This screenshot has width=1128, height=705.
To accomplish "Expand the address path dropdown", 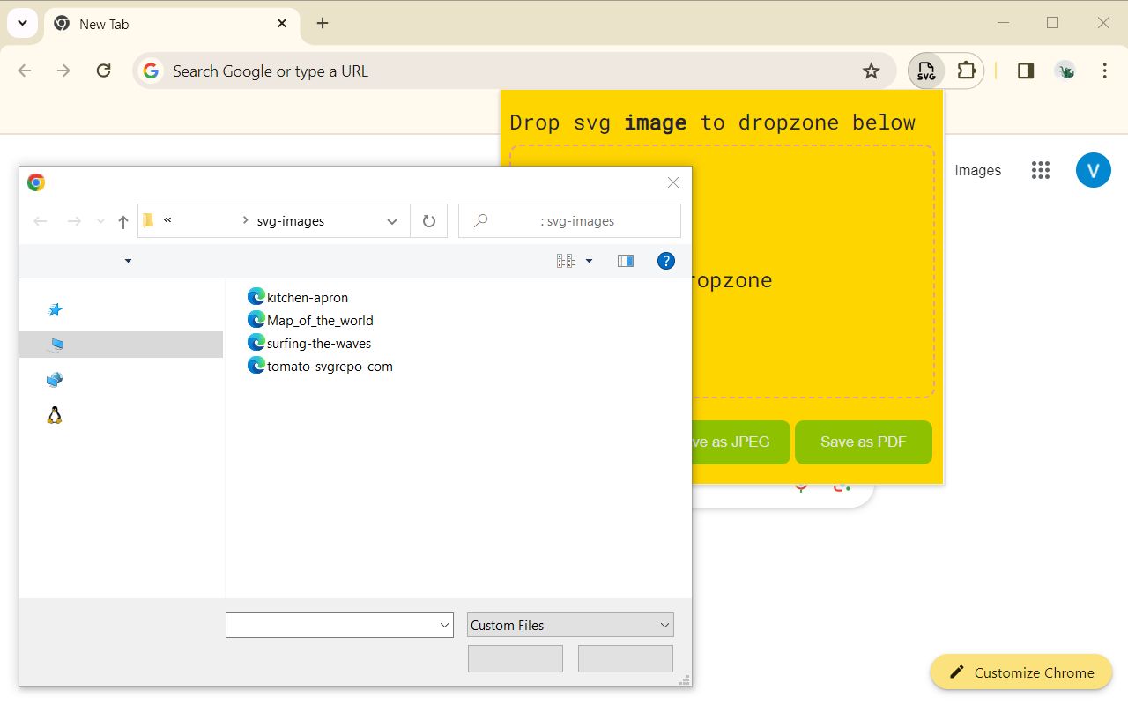I will [x=392, y=221].
